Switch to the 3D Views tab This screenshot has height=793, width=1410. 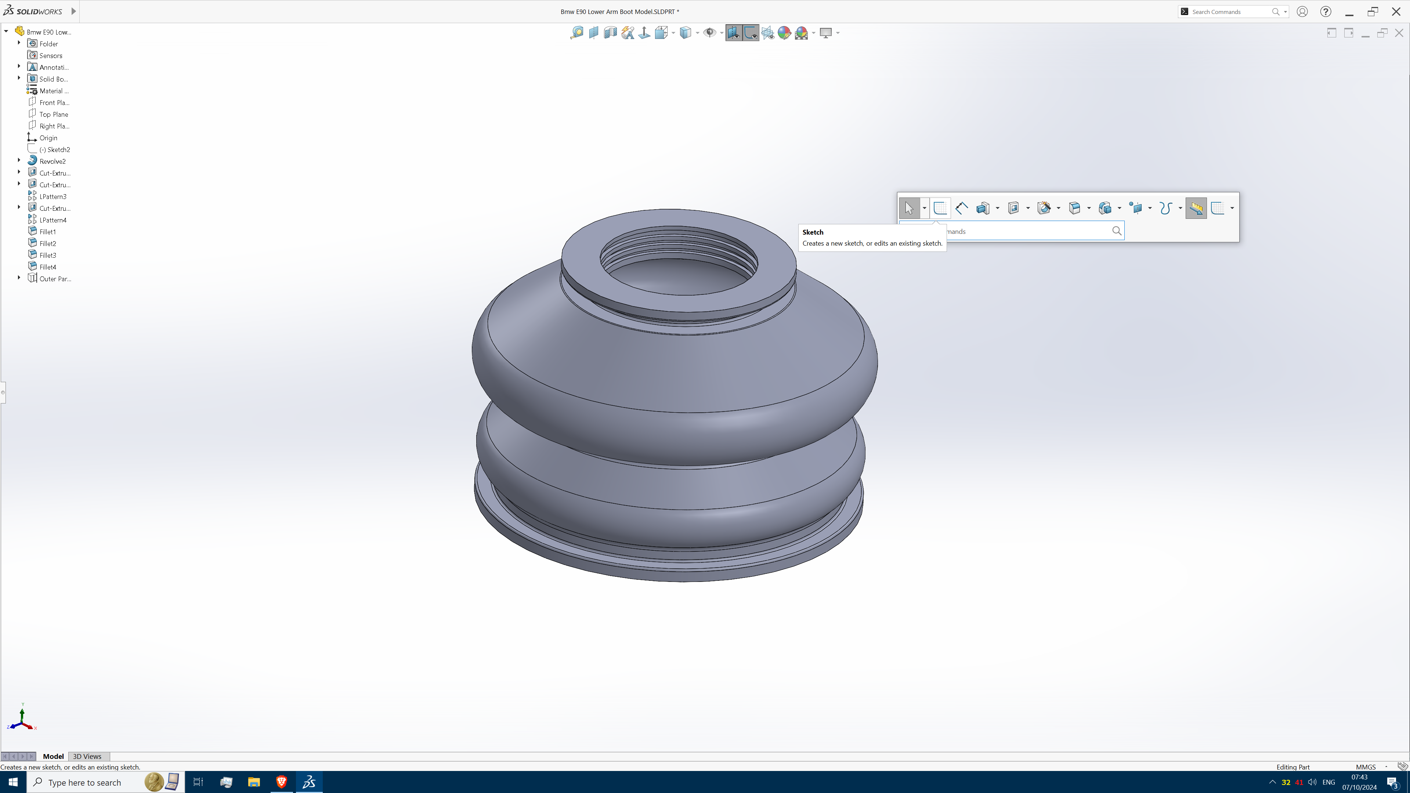[x=87, y=756]
